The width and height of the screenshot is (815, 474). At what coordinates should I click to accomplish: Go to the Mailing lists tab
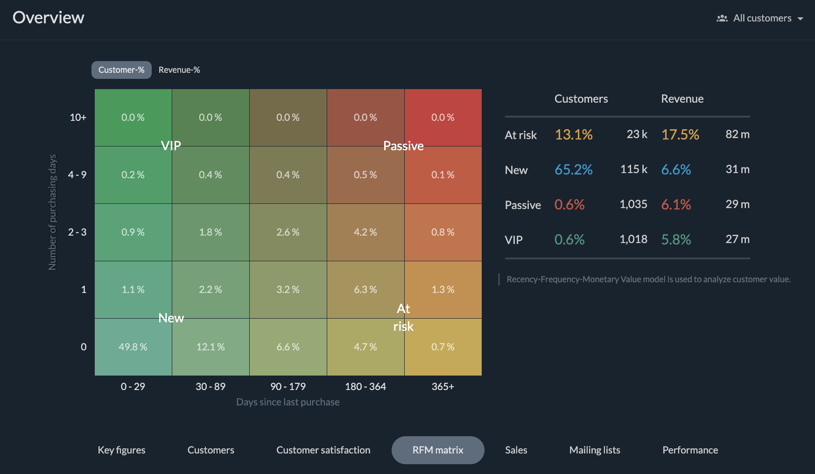click(x=595, y=450)
